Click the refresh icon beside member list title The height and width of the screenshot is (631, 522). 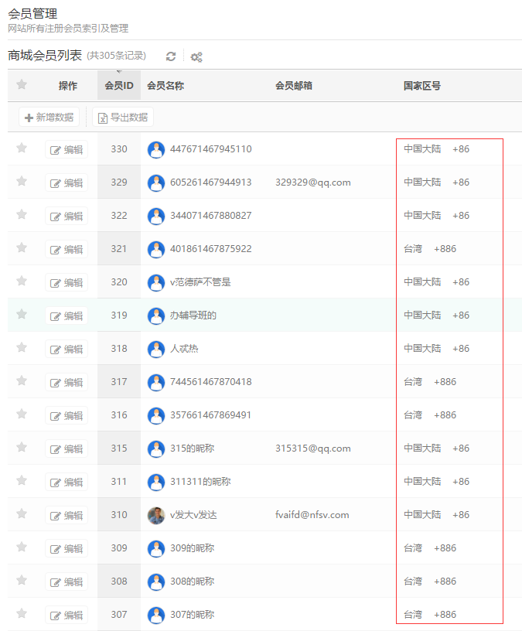(171, 56)
